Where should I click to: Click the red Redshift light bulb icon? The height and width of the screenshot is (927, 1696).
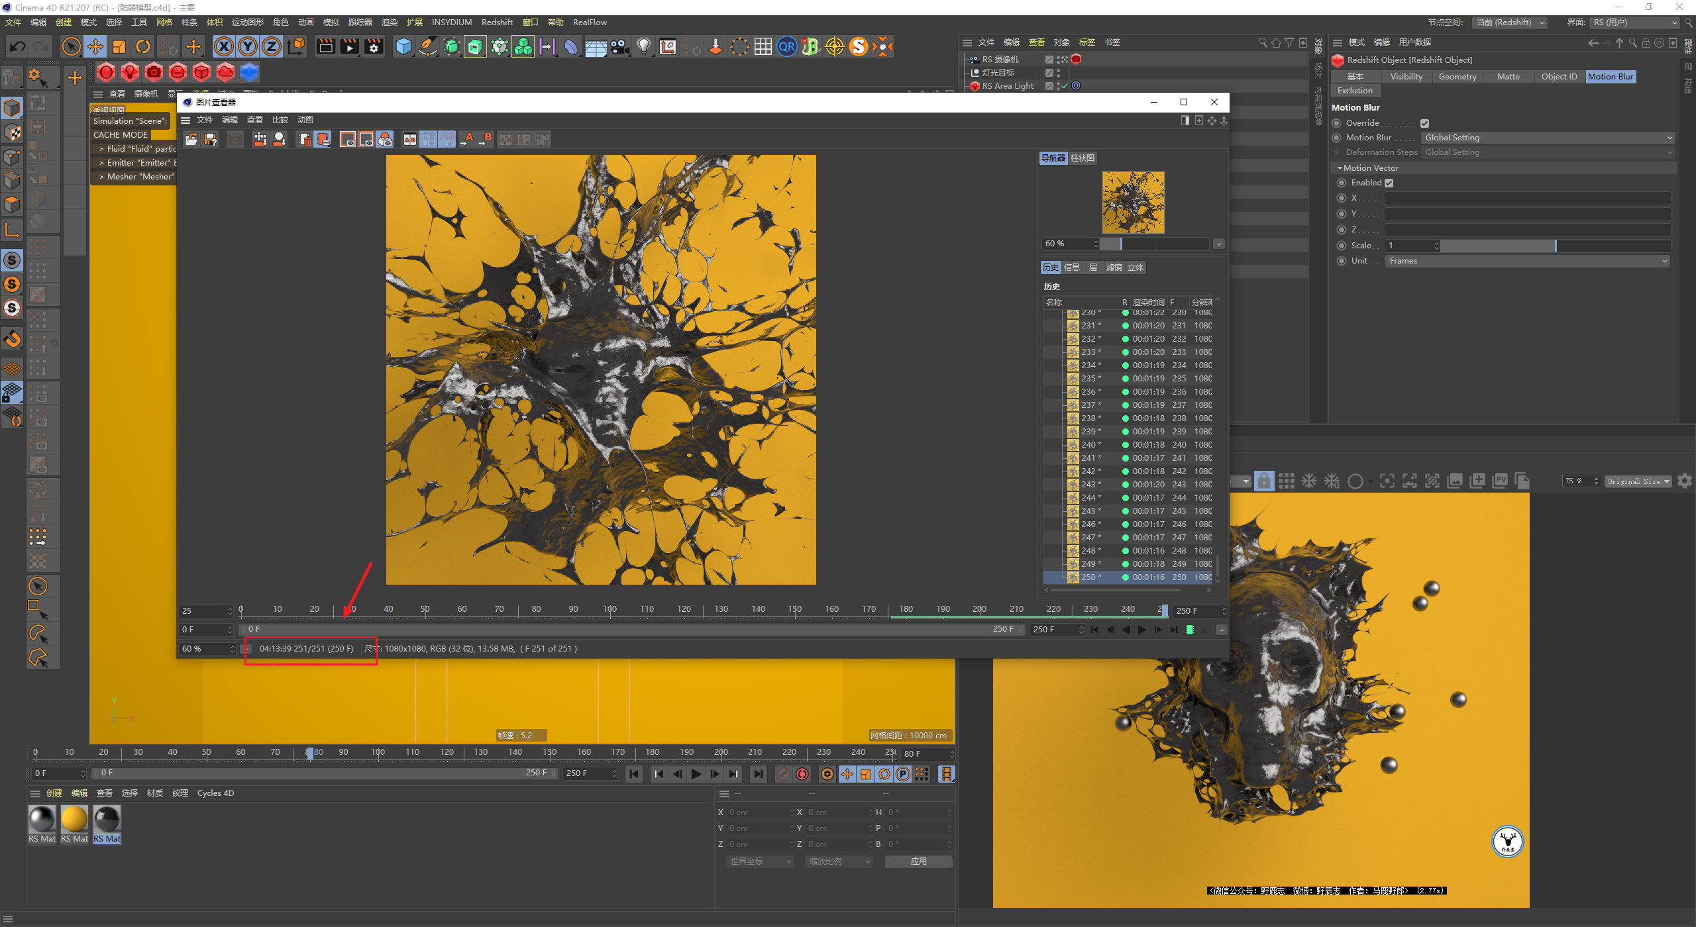pos(130,72)
